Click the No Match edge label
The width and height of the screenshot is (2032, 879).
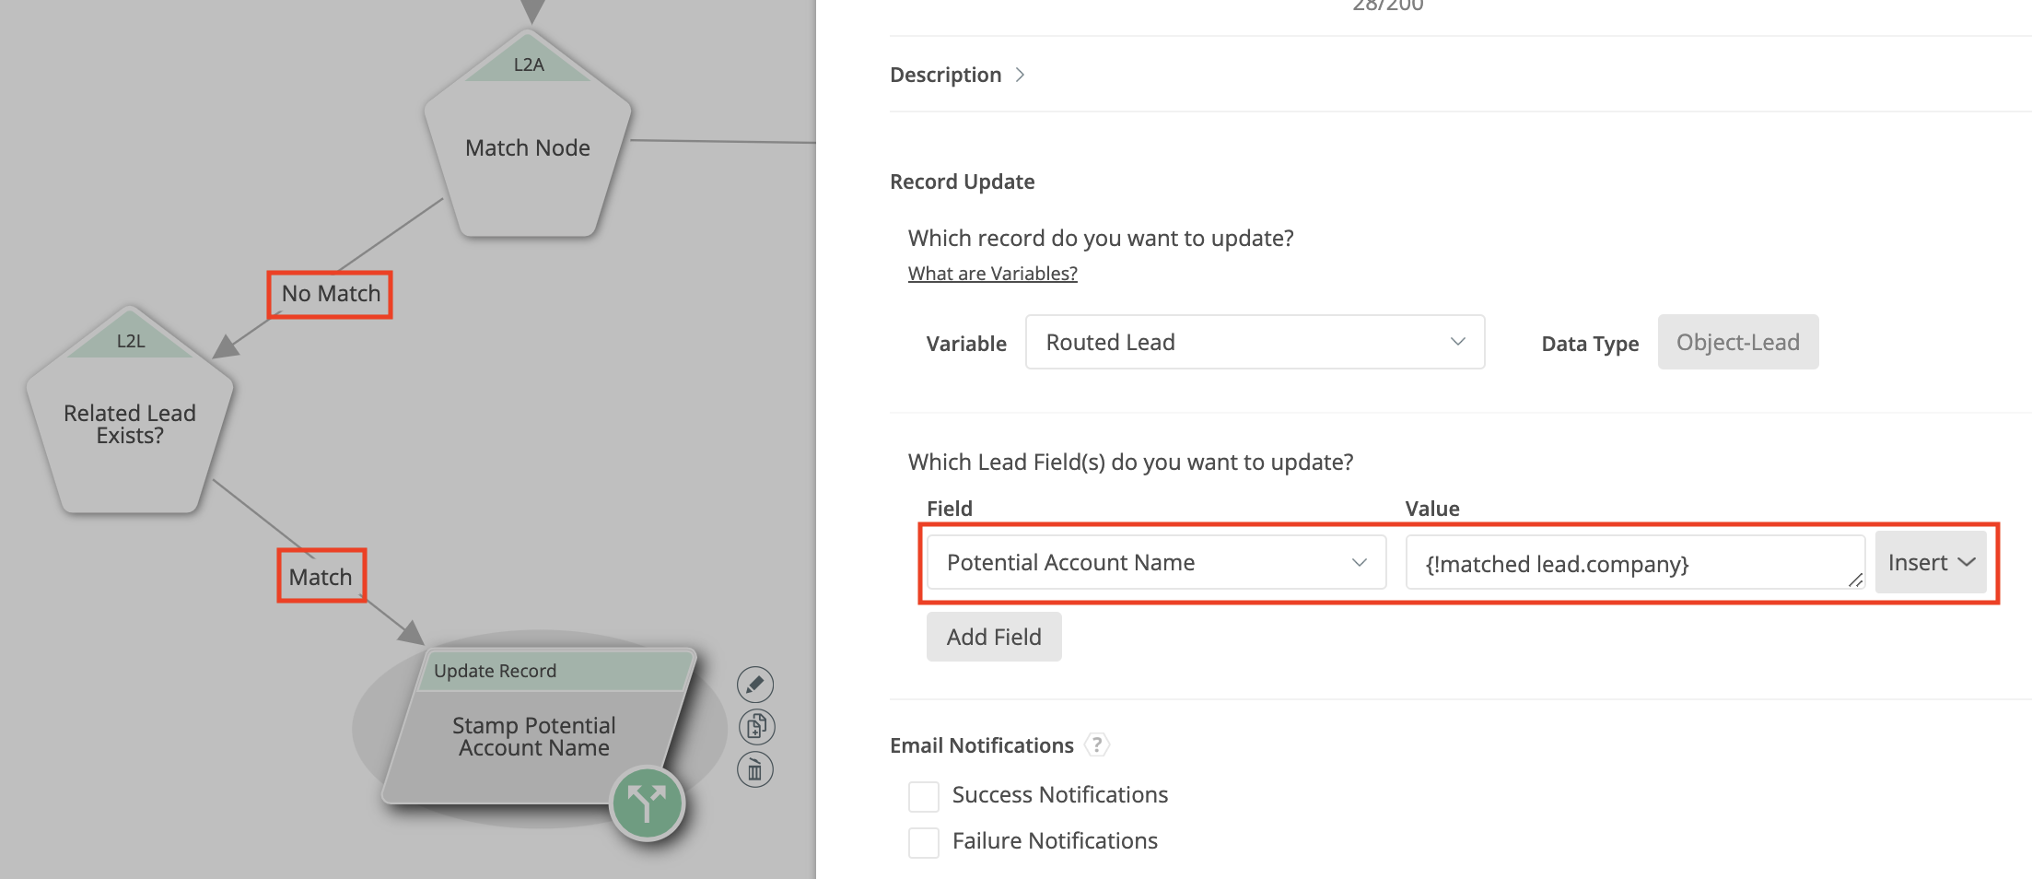coord(330,294)
